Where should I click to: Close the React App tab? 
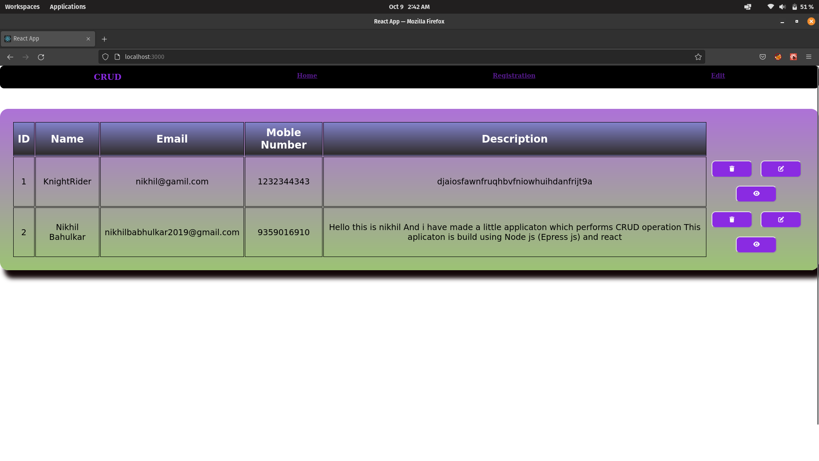(x=88, y=39)
